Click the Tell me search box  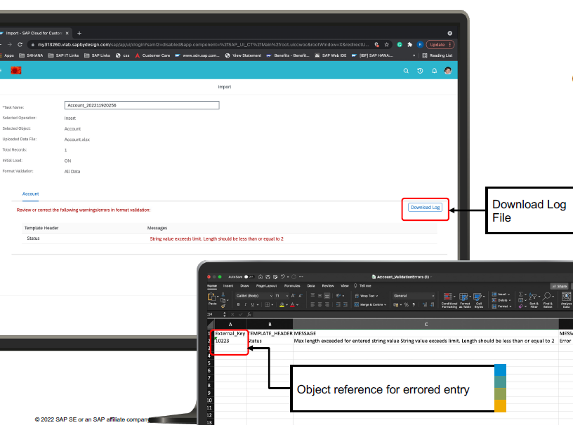click(362, 286)
